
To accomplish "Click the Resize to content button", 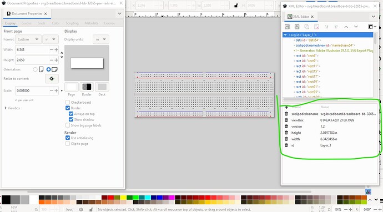I will coord(52,79).
